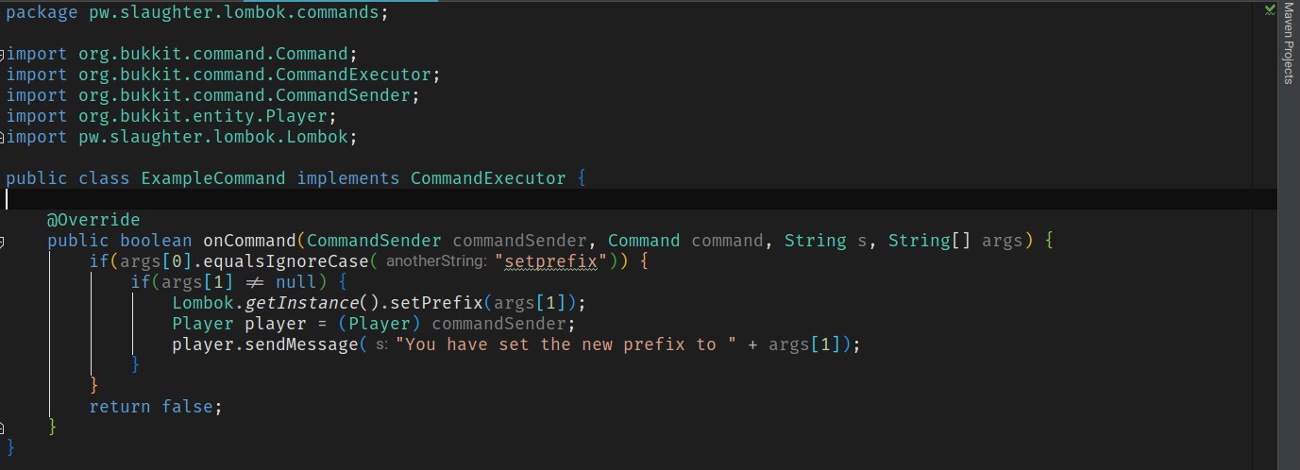1300x470 pixels.
Task: Click the anotherString parameter hint
Action: coord(435,261)
